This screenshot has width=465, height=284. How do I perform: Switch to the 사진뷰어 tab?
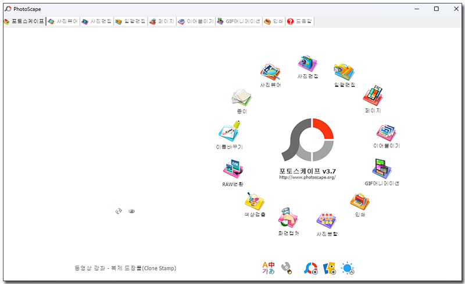[x=63, y=21]
